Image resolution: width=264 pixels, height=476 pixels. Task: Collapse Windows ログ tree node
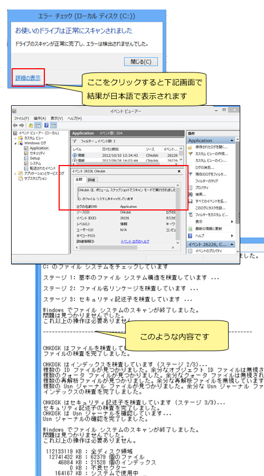tap(15, 143)
